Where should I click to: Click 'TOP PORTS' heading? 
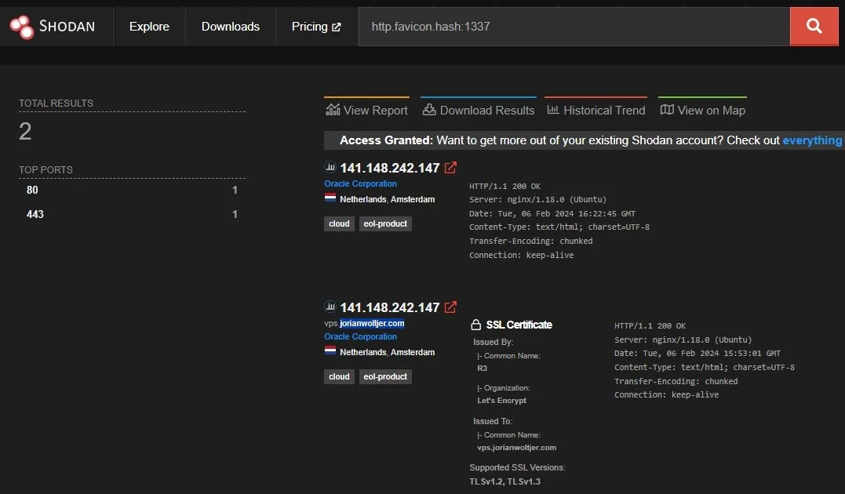[46, 169]
